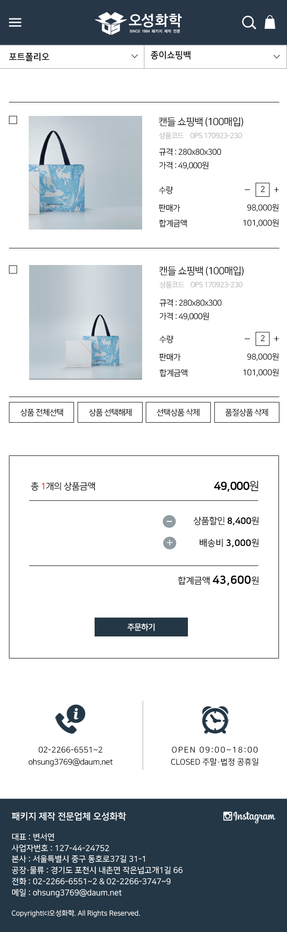Open the shopping bag icon in header
Viewport: 287px width, 932px height.
(270, 22)
